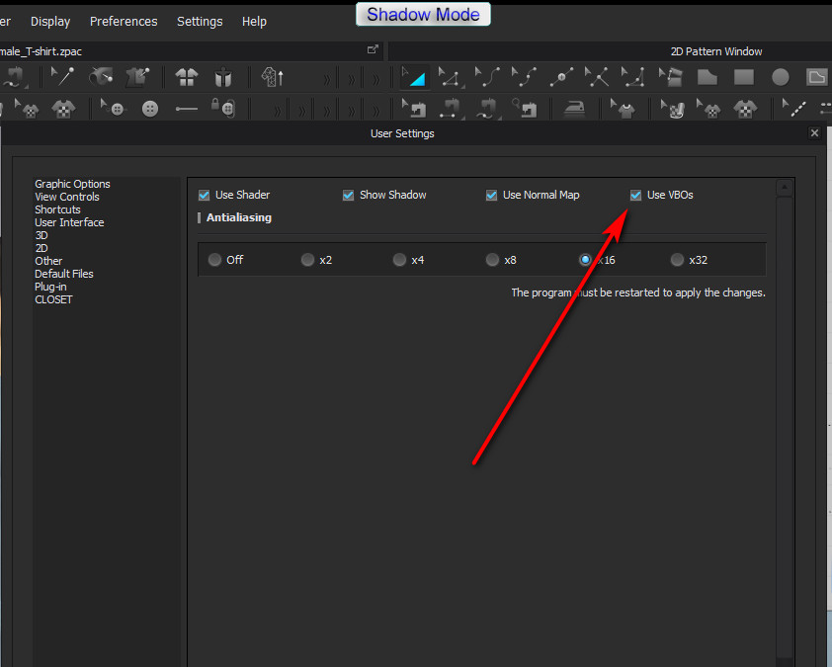The height and width of the screenshot is (667, 832).
Task: Open Shortcuts settings category
Action: [57, 209]
